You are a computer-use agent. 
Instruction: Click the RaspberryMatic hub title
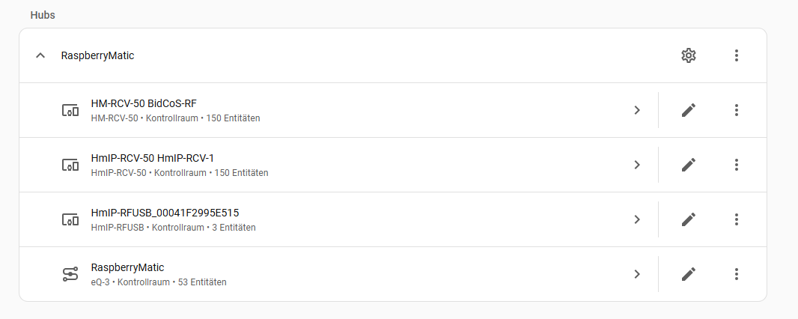tap(97, 55)
